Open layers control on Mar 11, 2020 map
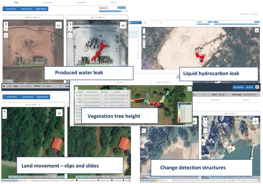Viewport: 263px width, 184px height. 59,25
